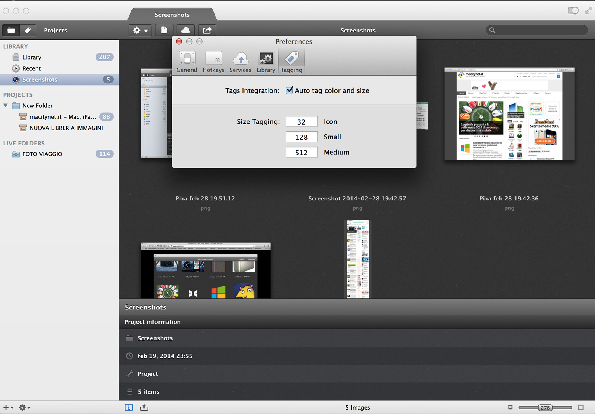Click the thumbnail size slider knob
This screenshot has width=595, height=414.
[x=545, y=408]
